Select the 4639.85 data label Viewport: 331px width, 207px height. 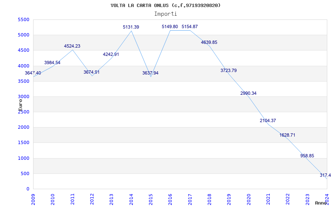[x=209, y=42]
